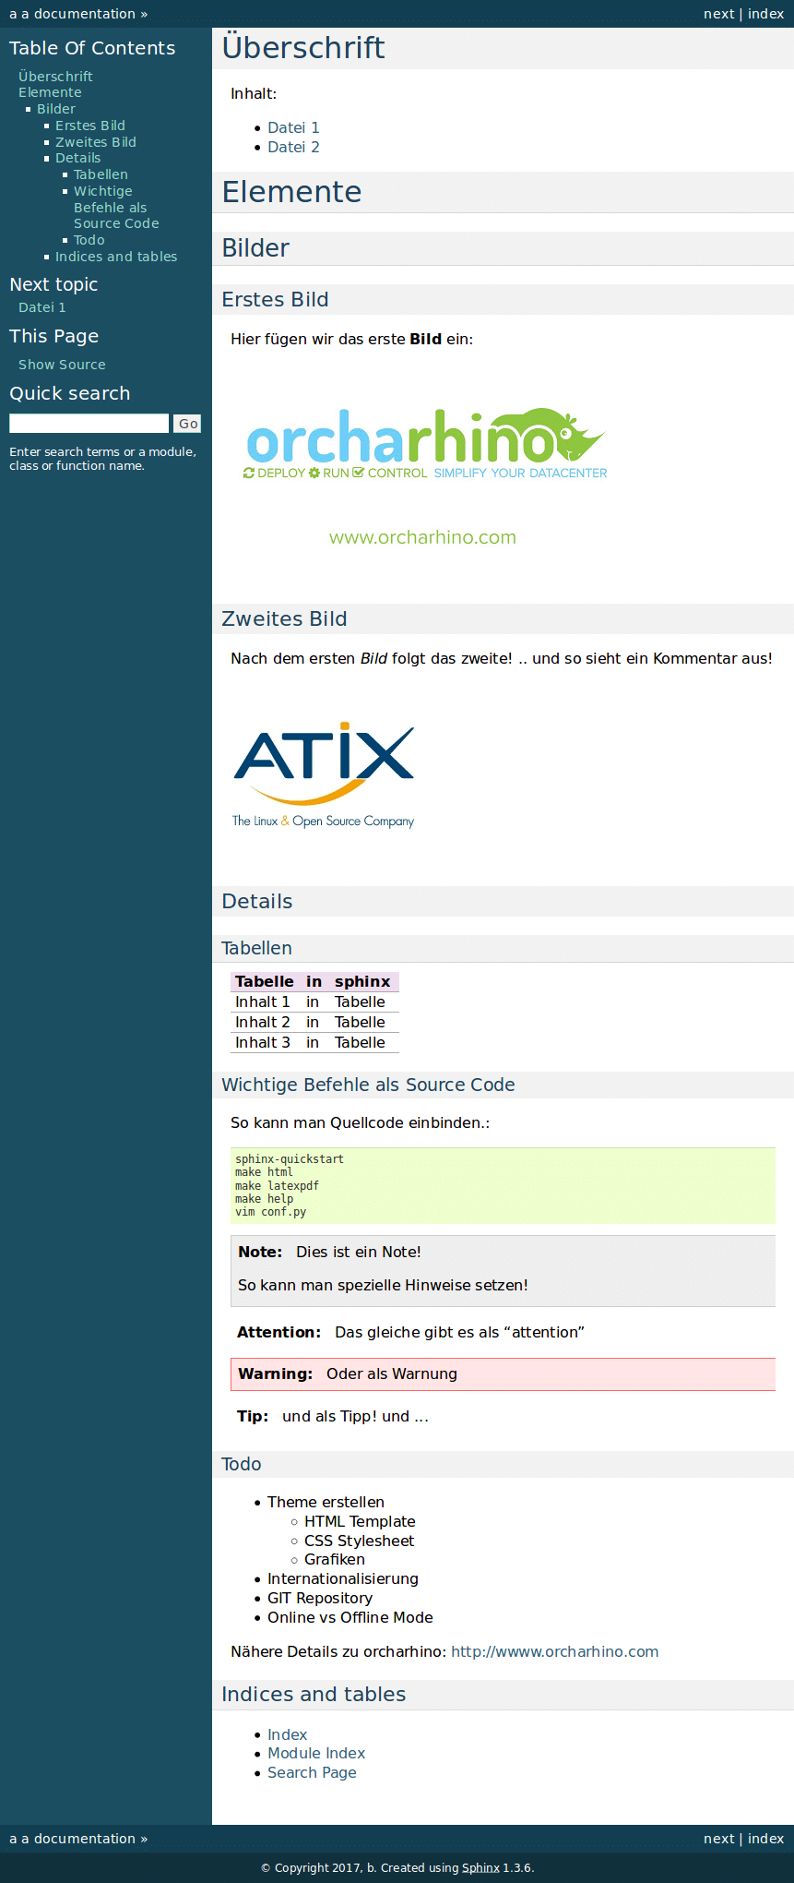Screen dimensions: 794x1883
Task: Open 'a a documentation' breadcrumb in top bar
Action: point(72,14)
